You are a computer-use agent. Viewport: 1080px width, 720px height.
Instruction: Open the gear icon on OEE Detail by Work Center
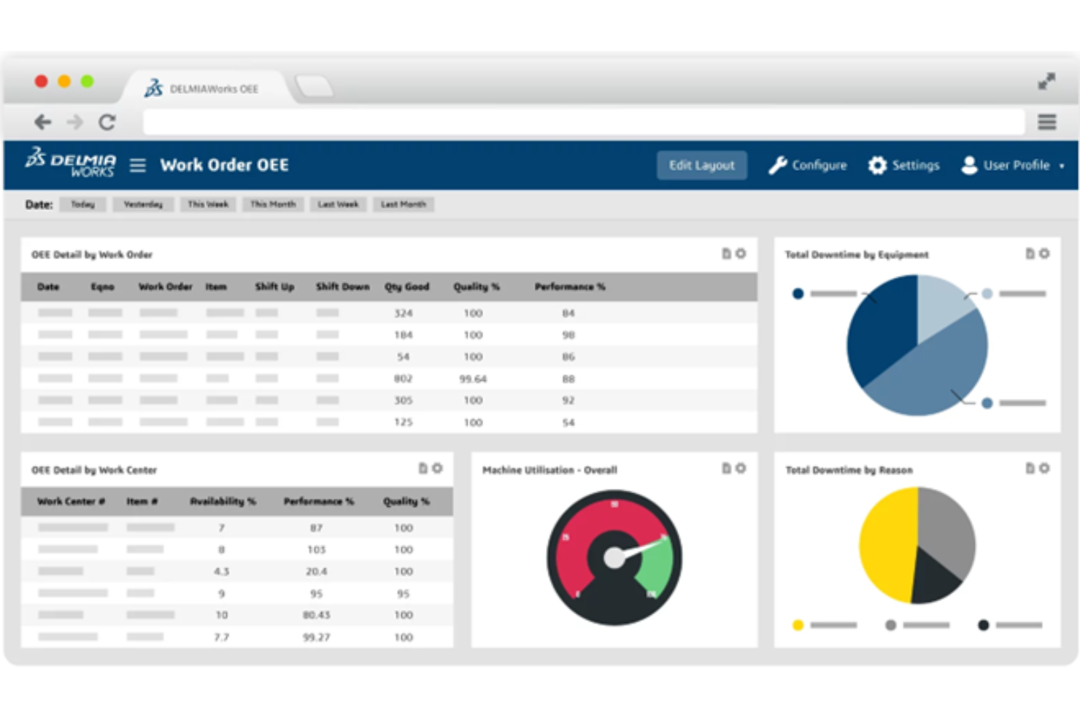point(436,469)
